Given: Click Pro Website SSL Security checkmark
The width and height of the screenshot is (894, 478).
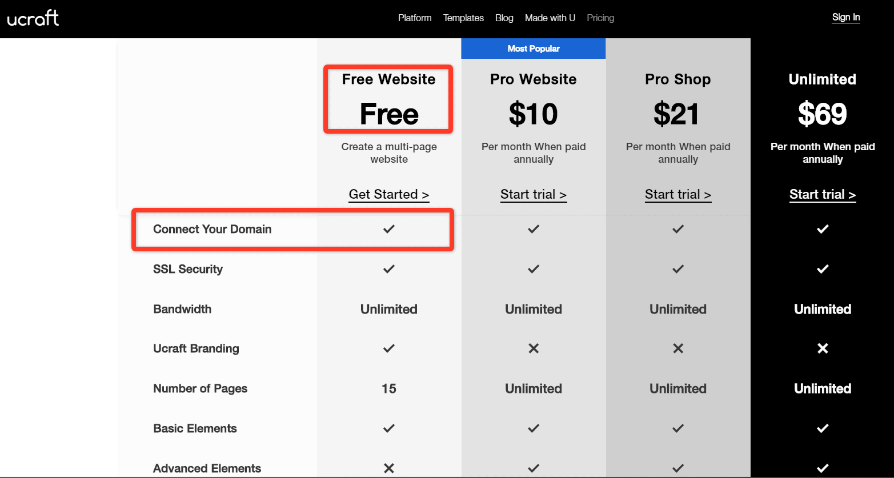Looking at the screenshot, I should (534, 269).
